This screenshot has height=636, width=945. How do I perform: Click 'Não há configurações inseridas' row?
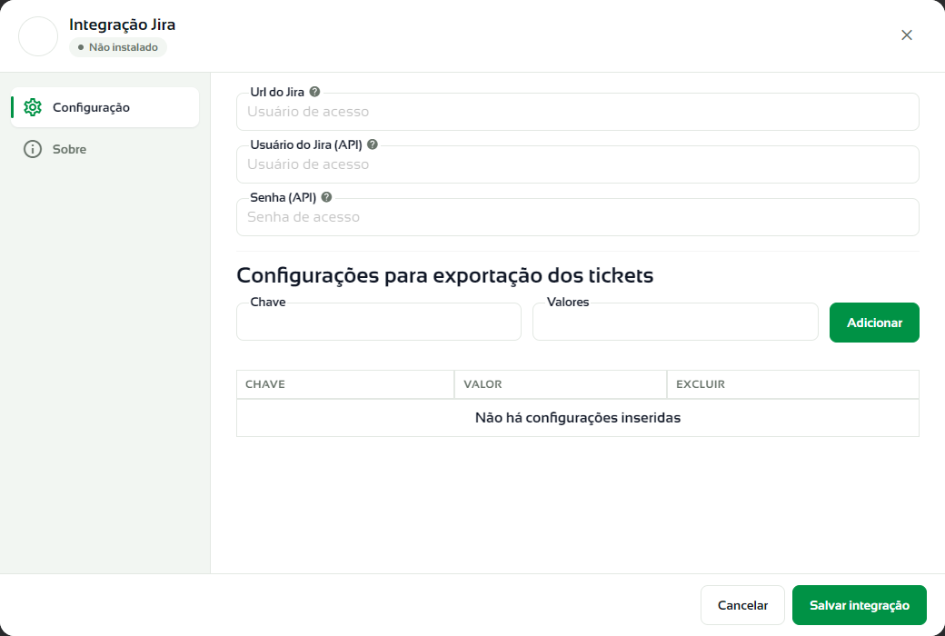tap(577, 418)
